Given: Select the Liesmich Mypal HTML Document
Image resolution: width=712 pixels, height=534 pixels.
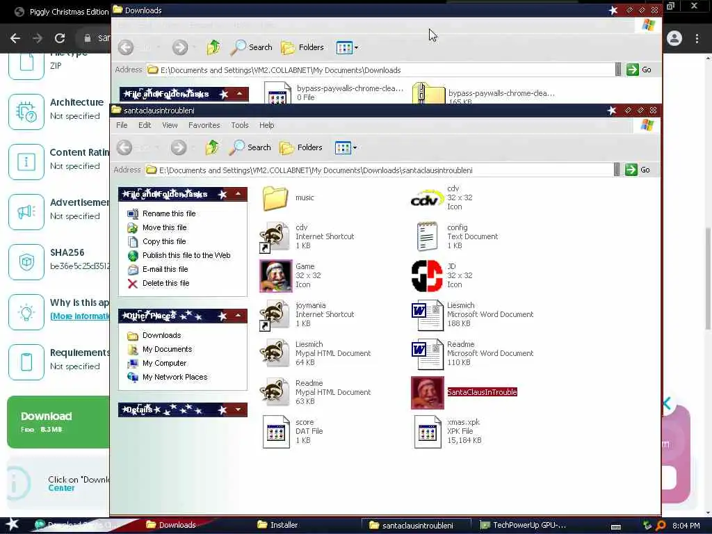Looking at the screenshot, I should 275,353.
